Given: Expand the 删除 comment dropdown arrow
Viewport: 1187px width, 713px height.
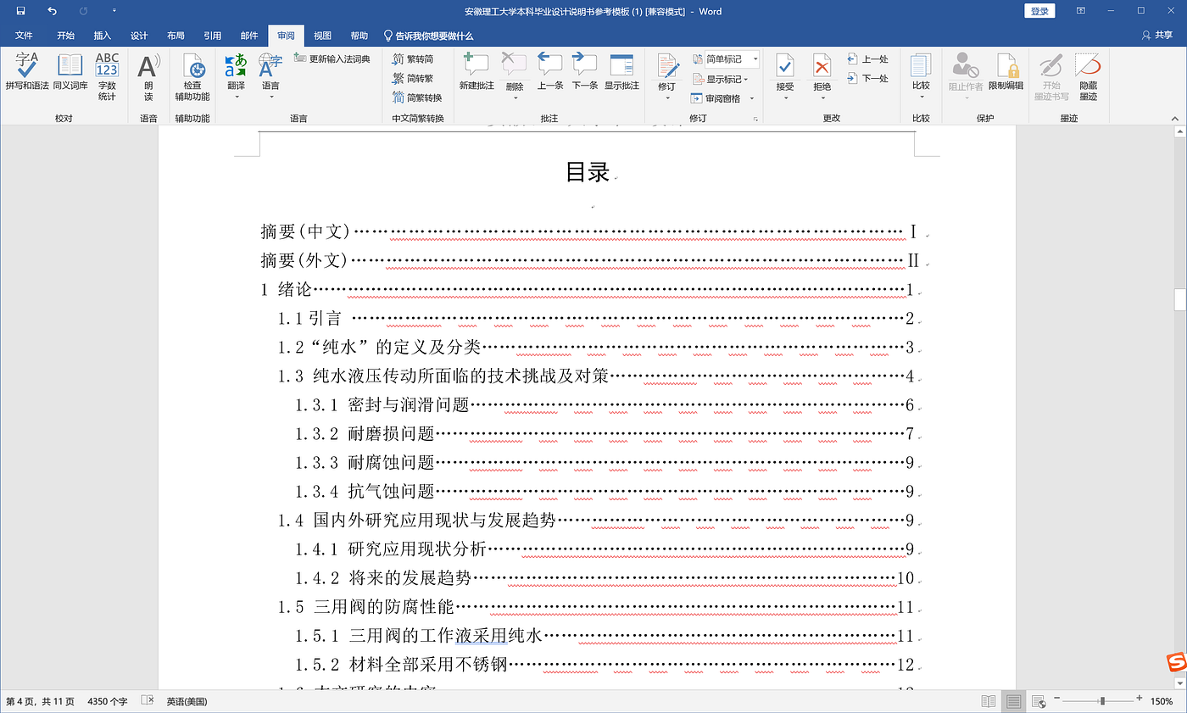Looking at the screenshot, I should [515, 97].
